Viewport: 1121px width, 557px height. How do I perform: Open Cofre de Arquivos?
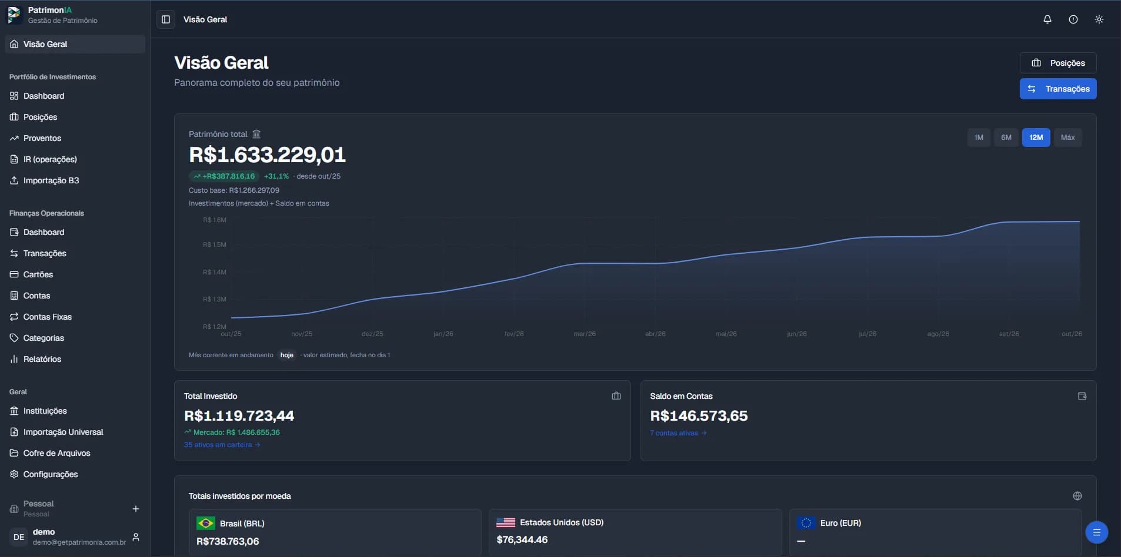pyautogui.click(x=75, y=453)
